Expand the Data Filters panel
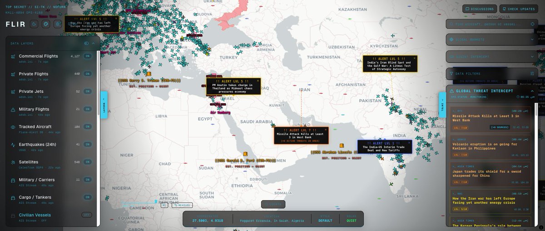 [492, 73]
